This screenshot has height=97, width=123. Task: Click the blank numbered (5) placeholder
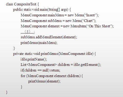(x=27, y=32)
